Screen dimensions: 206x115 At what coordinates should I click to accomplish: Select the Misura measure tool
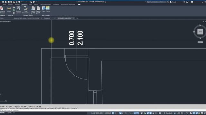(x=9, y=9)
